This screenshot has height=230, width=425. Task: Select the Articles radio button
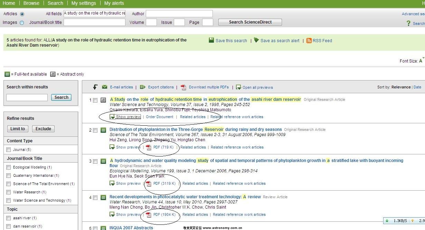pyautogui.click(x=22, y=14)
